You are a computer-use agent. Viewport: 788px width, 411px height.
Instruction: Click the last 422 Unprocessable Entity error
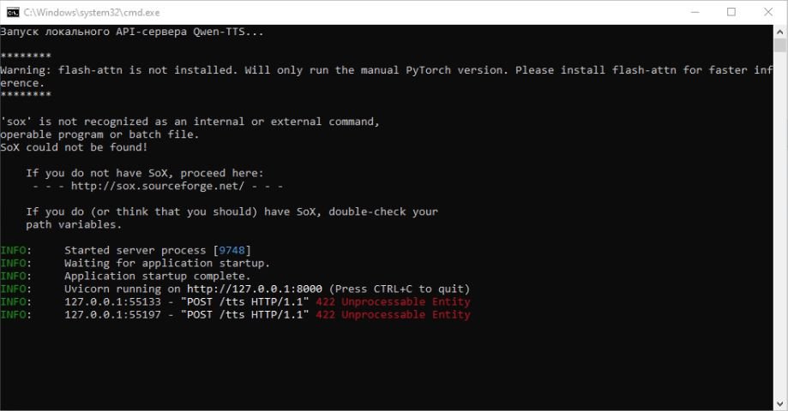pyautogui.click(x=393, y=314)
